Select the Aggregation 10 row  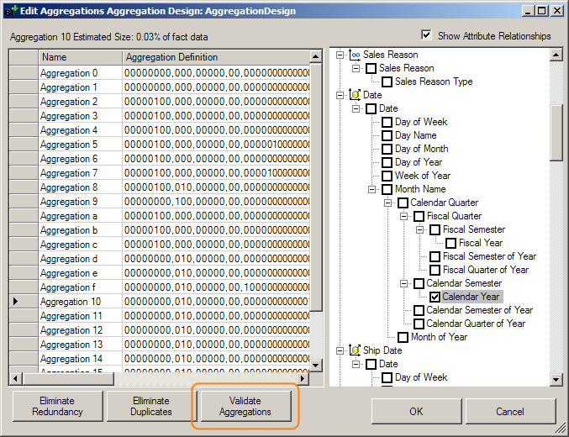pos(160,302)
